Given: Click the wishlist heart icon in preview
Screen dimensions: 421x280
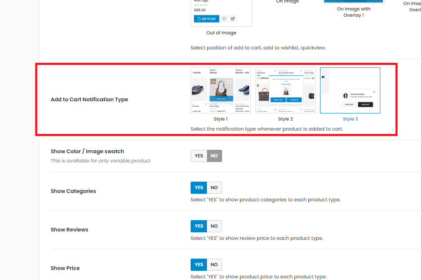Looking at the screenshot, I should (224, 19).
